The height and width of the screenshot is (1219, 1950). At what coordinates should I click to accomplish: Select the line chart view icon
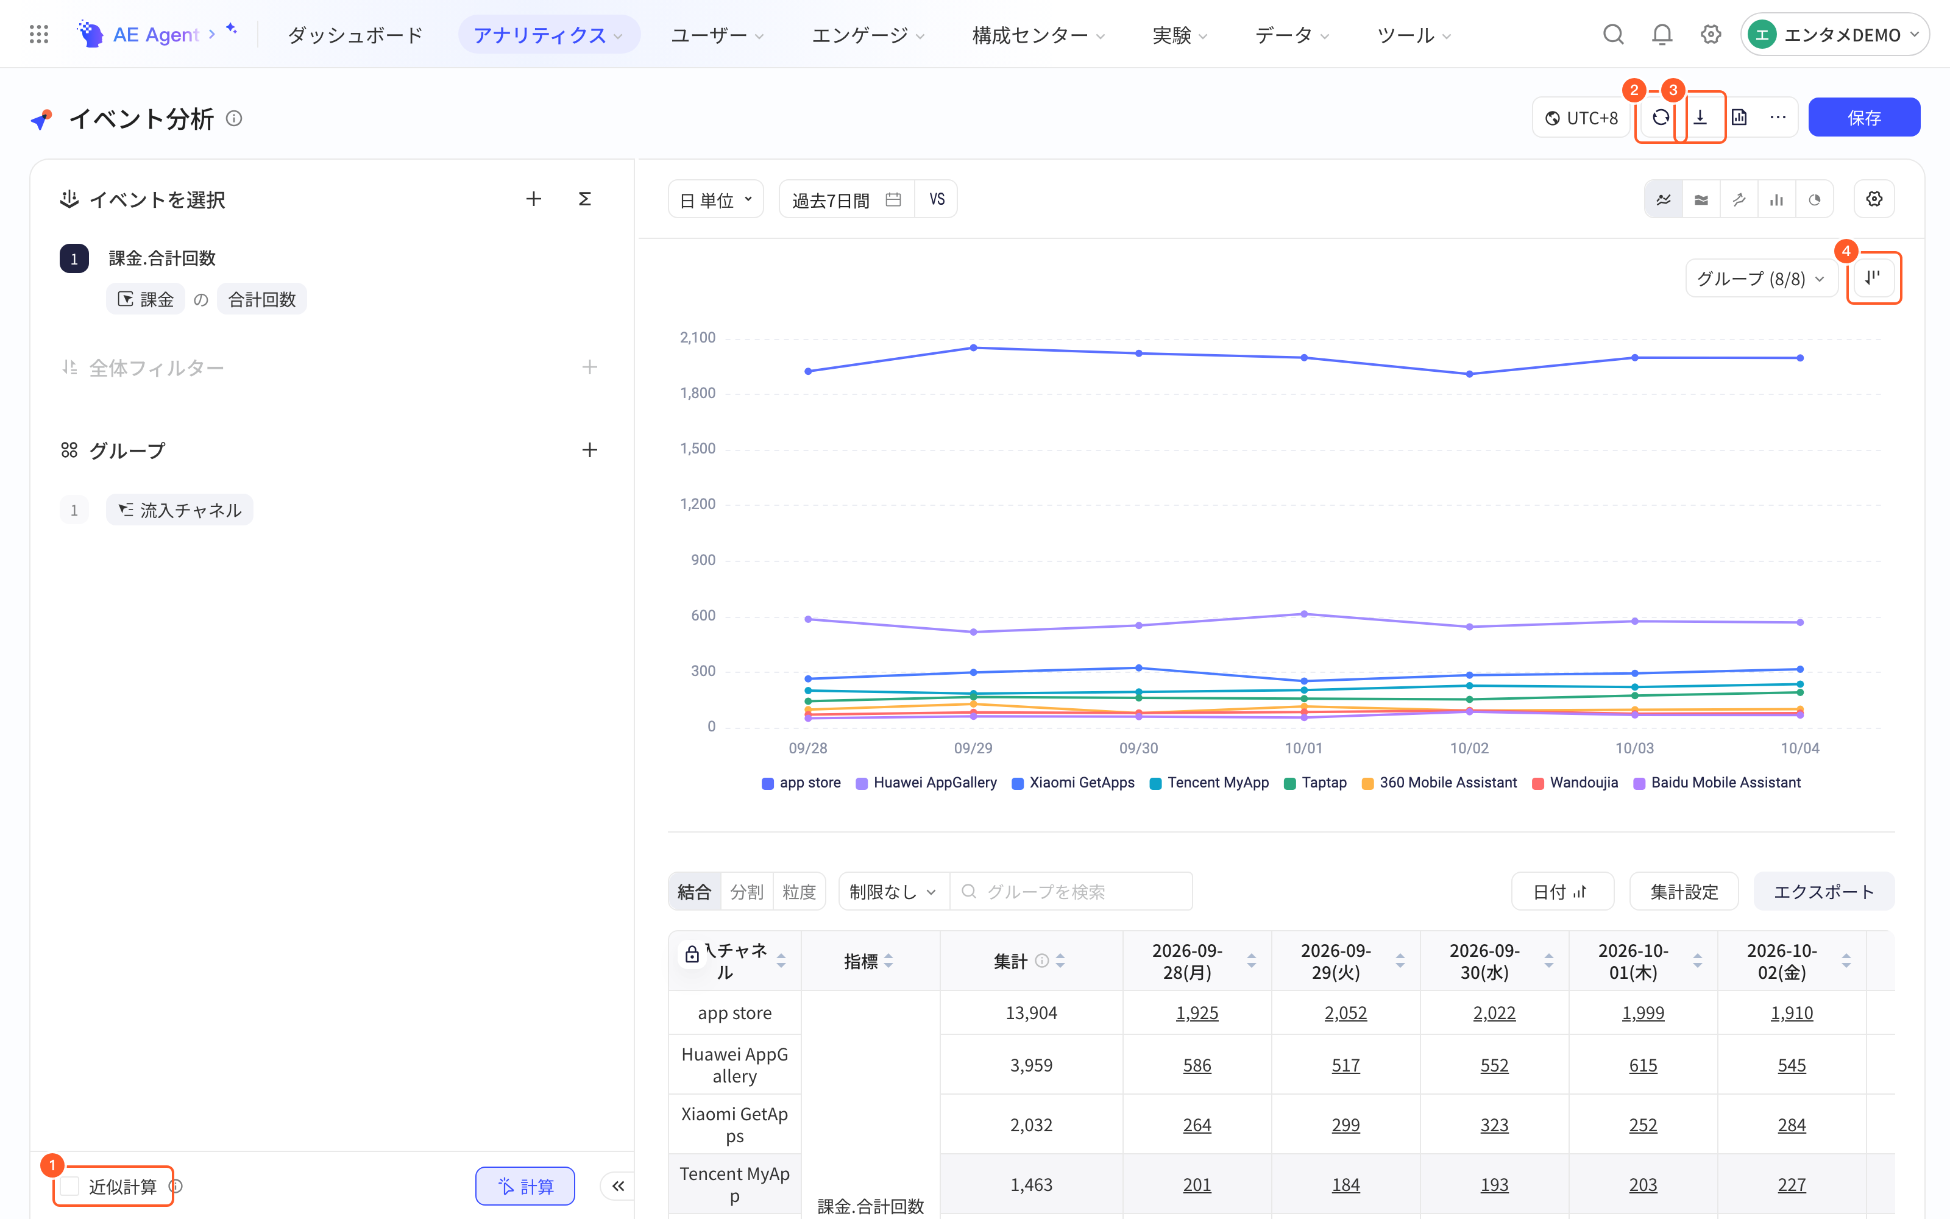(x=1663, y=199)
